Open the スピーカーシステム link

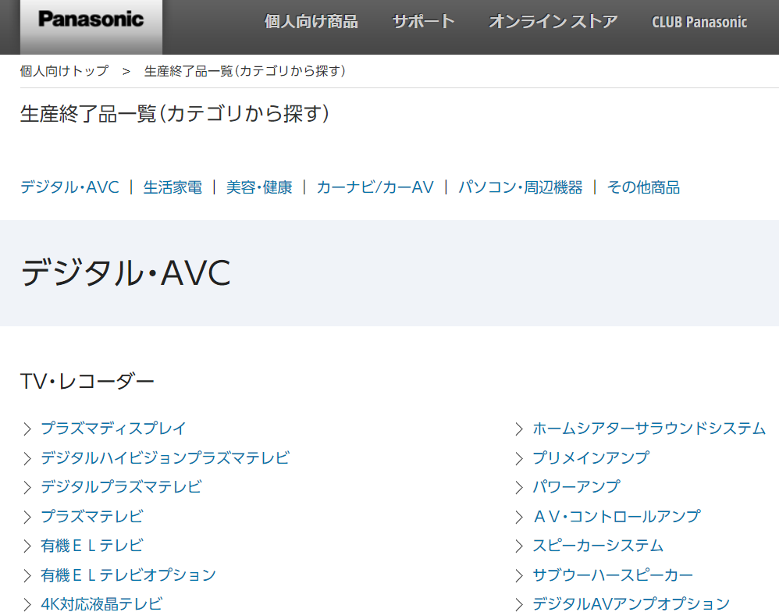597,546
